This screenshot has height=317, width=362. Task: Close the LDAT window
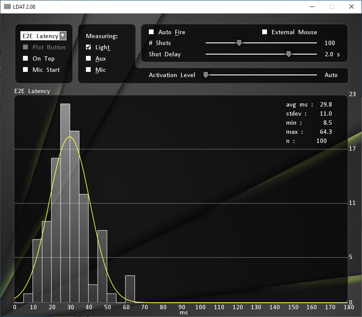pyautogui.click(x=351, y=6)
